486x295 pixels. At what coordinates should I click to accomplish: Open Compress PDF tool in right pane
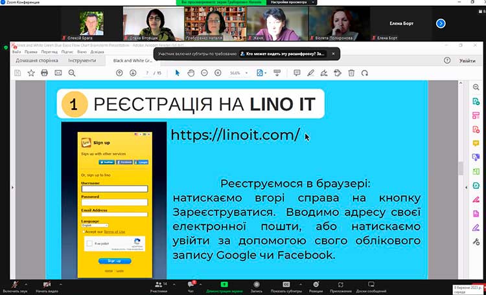click(x=476, y=185)
